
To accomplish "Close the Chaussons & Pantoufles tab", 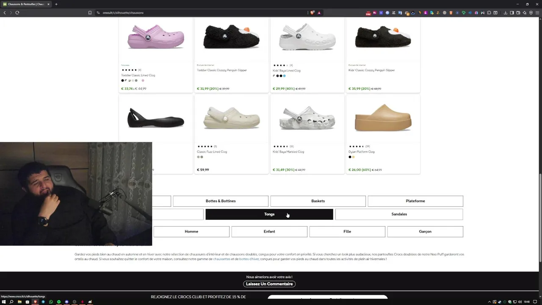I will coord(48,4).
